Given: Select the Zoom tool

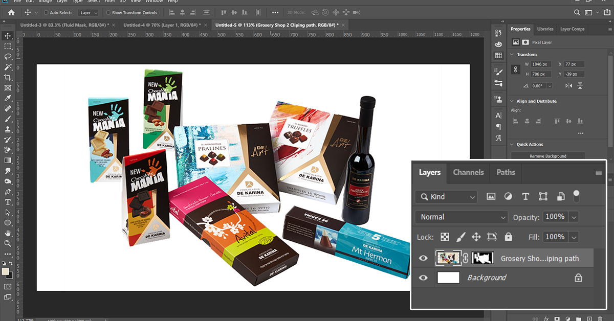Looking at the screenshot, I should point(8,243).
